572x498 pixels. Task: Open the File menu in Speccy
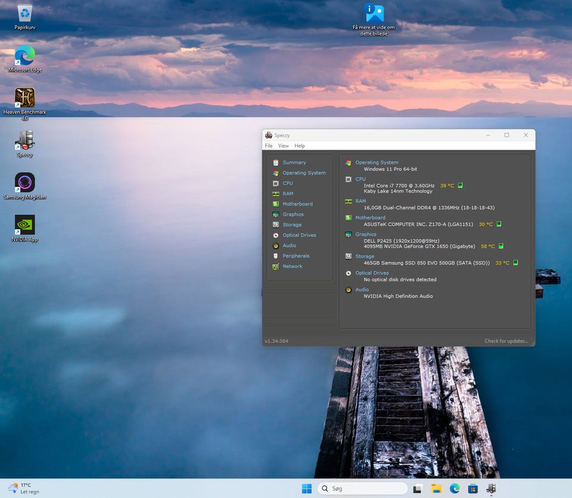(x=269, y=145)
